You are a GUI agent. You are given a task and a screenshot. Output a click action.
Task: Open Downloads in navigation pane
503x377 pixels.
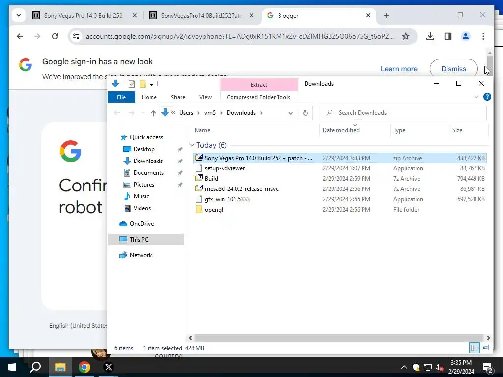pyautogui.click(x=148, y=161)
